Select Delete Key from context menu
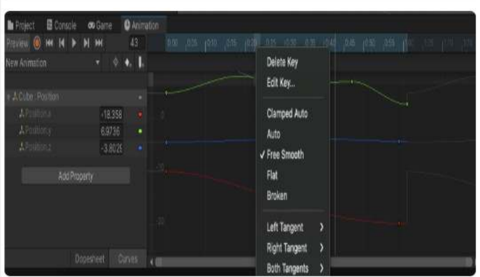Image resolution: width=480 pixels, height=277 pixels. [x=283, y=63]
